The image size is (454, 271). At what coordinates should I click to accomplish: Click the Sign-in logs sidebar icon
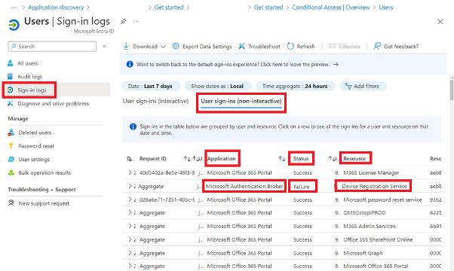(x=10, y=90)
